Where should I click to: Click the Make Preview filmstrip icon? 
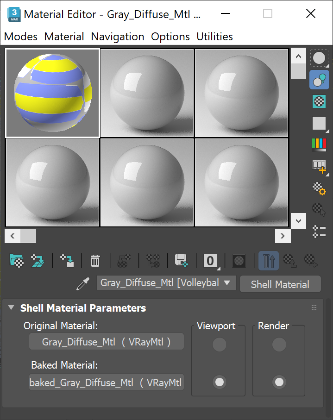[319, 167]
